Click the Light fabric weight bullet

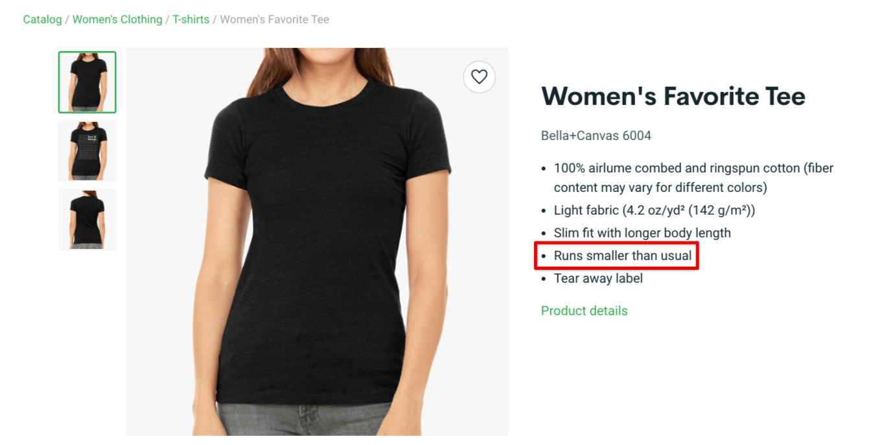click(655, 210)
